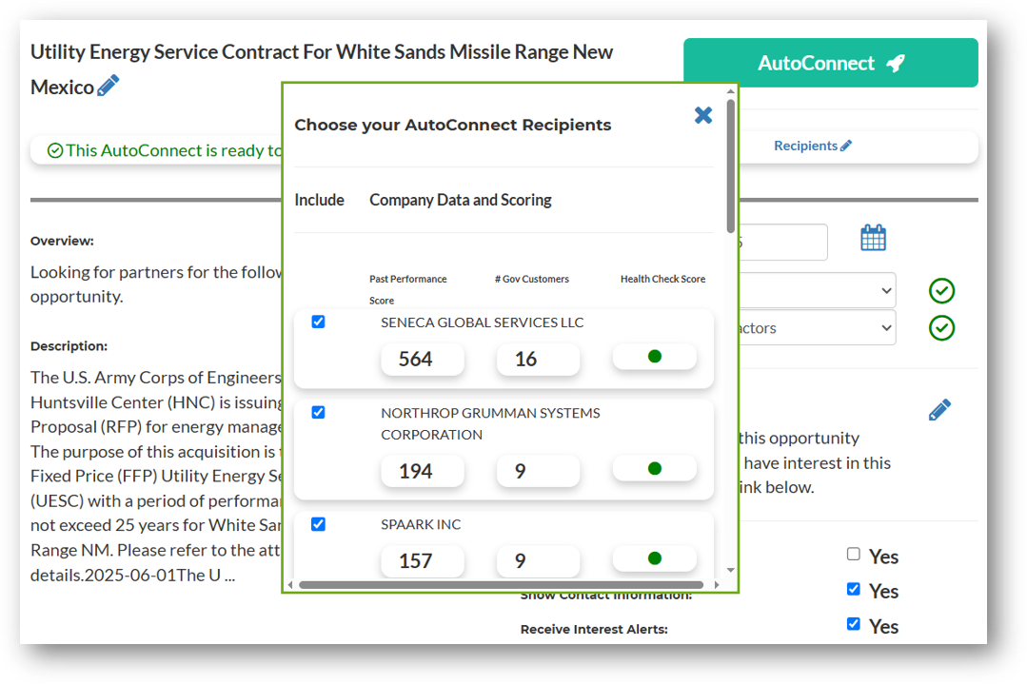Uncheck NORTHROP GRUMMAN SYSTEMS CORPORATION checkbox
The height and width of the screenshot is (684, 1027).
(318, 412)
